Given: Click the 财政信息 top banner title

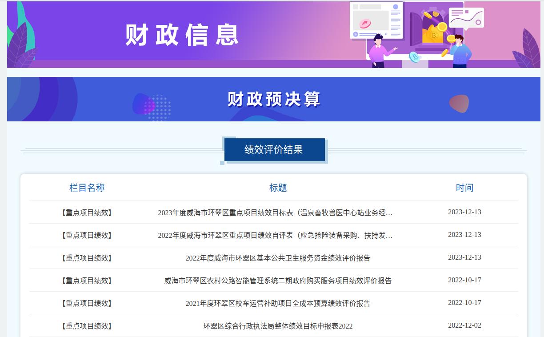Looking at the screenshot, I should point(182,35).
